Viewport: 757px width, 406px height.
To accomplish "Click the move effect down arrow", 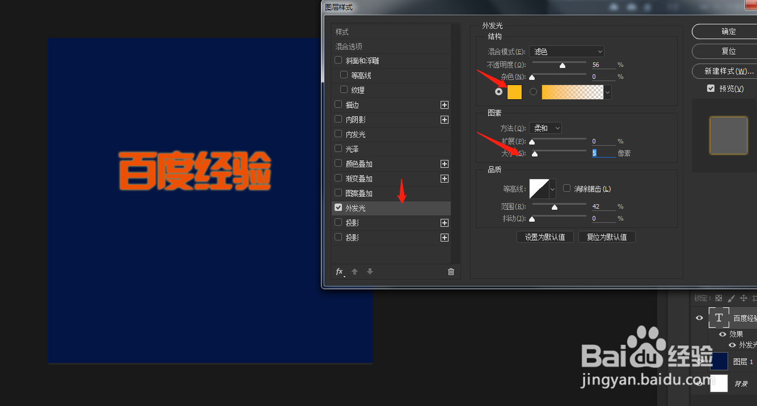I will [x=370, y=272].
